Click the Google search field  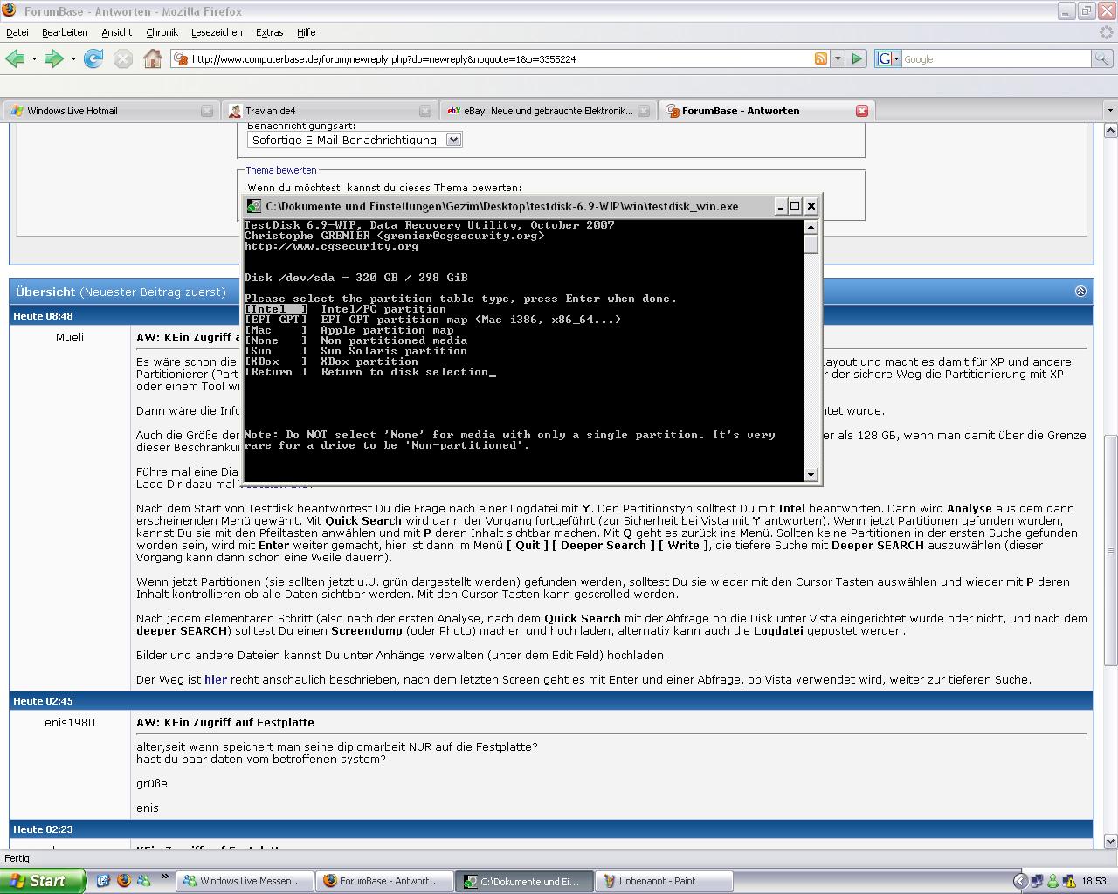click(996, 58)
